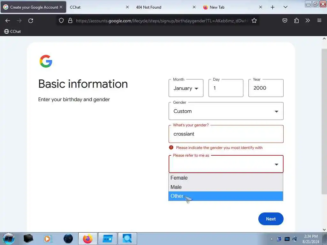Close the CChat tab

click(127, 7)
